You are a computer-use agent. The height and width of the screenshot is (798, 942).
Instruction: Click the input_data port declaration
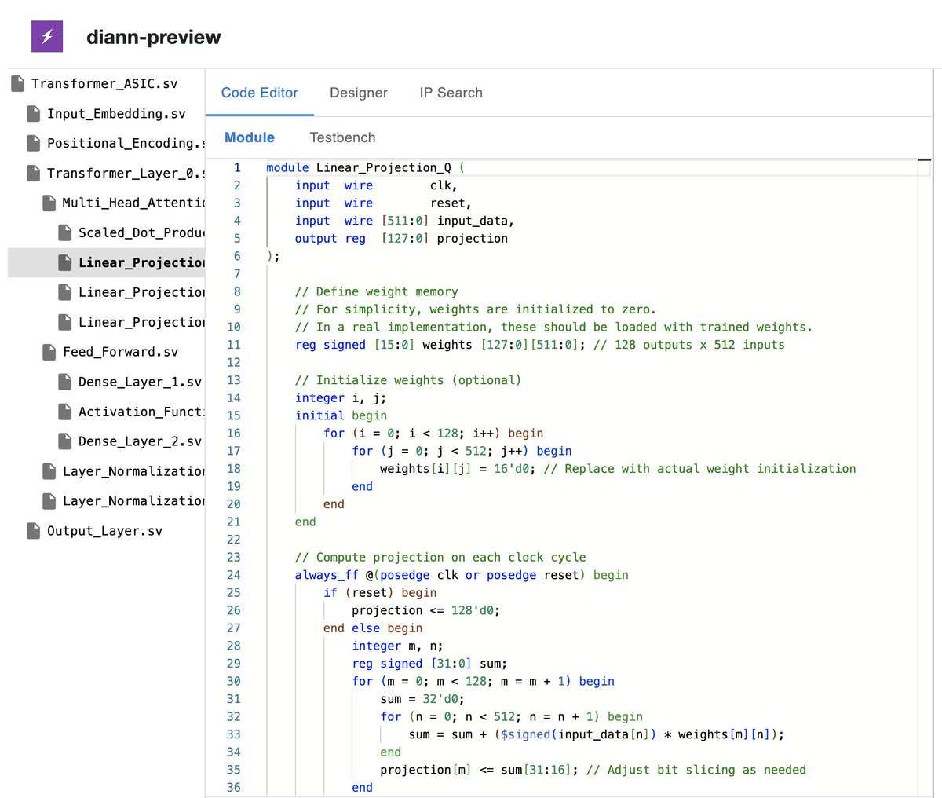(405, 221)
